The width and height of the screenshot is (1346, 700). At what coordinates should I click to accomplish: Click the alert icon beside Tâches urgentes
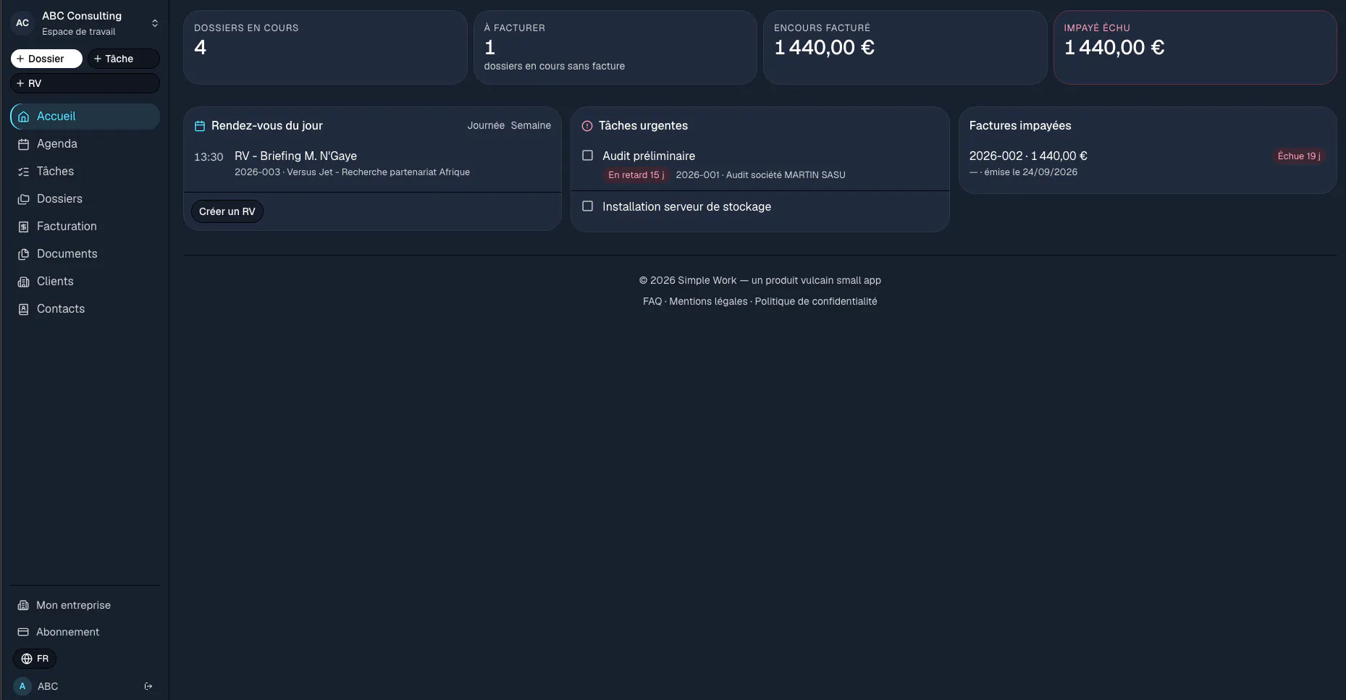coord(587,126)
